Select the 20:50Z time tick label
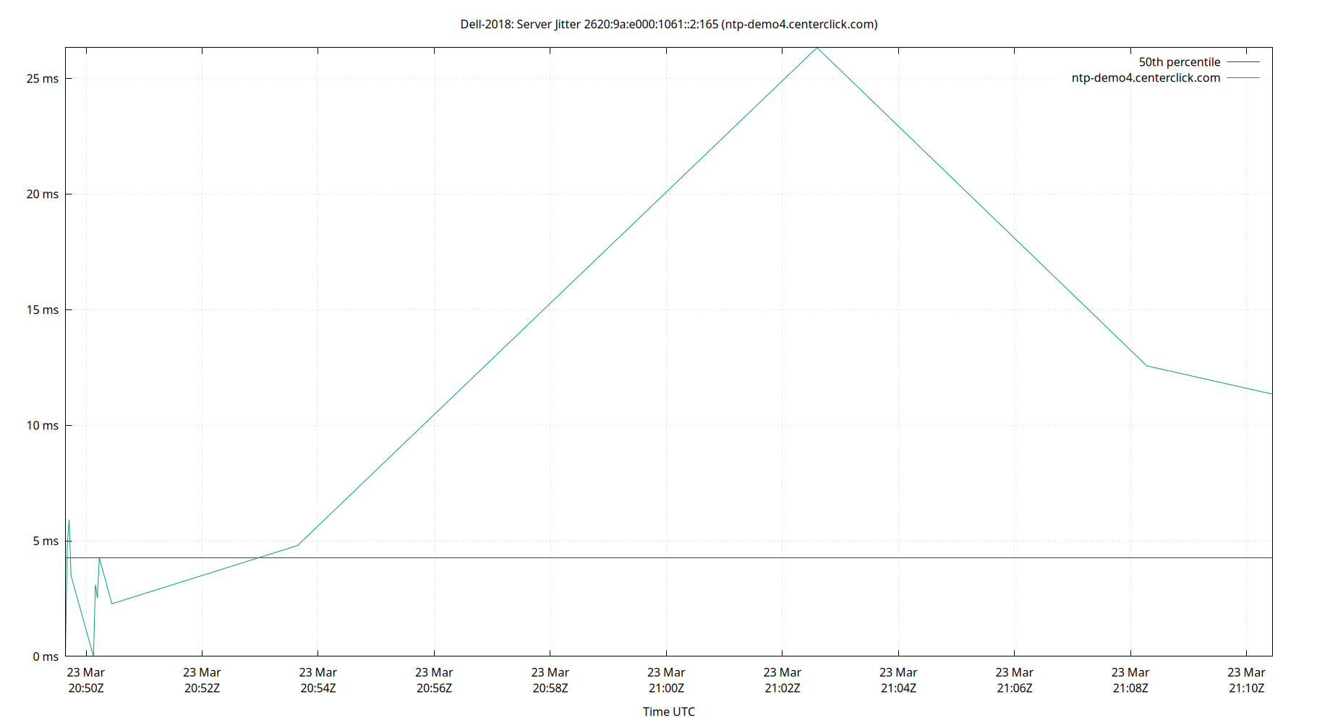Image resolution: width=1338 pixels, height=723 pixels. tap(86, 688)
